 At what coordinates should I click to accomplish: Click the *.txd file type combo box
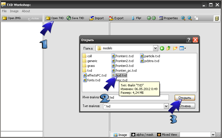click(136, 106)
